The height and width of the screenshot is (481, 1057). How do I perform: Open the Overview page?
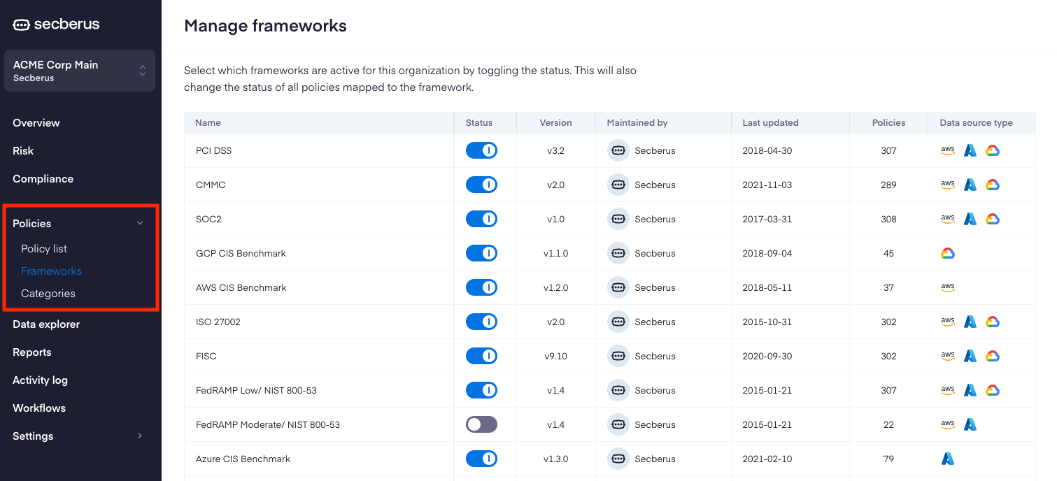tap(36, 122)
